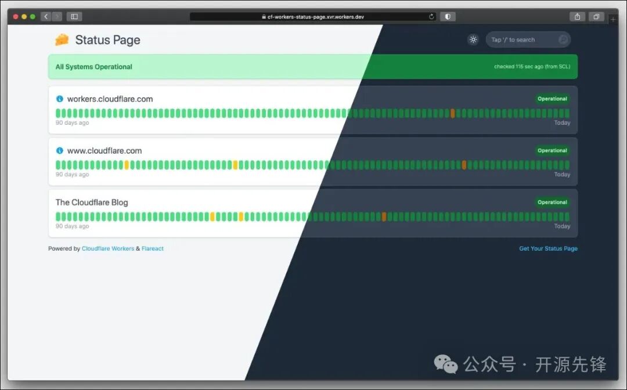Viewport: 627px width, 390px height.
Task: Click the lock icon in the address bar
Action: coord(264,17)
